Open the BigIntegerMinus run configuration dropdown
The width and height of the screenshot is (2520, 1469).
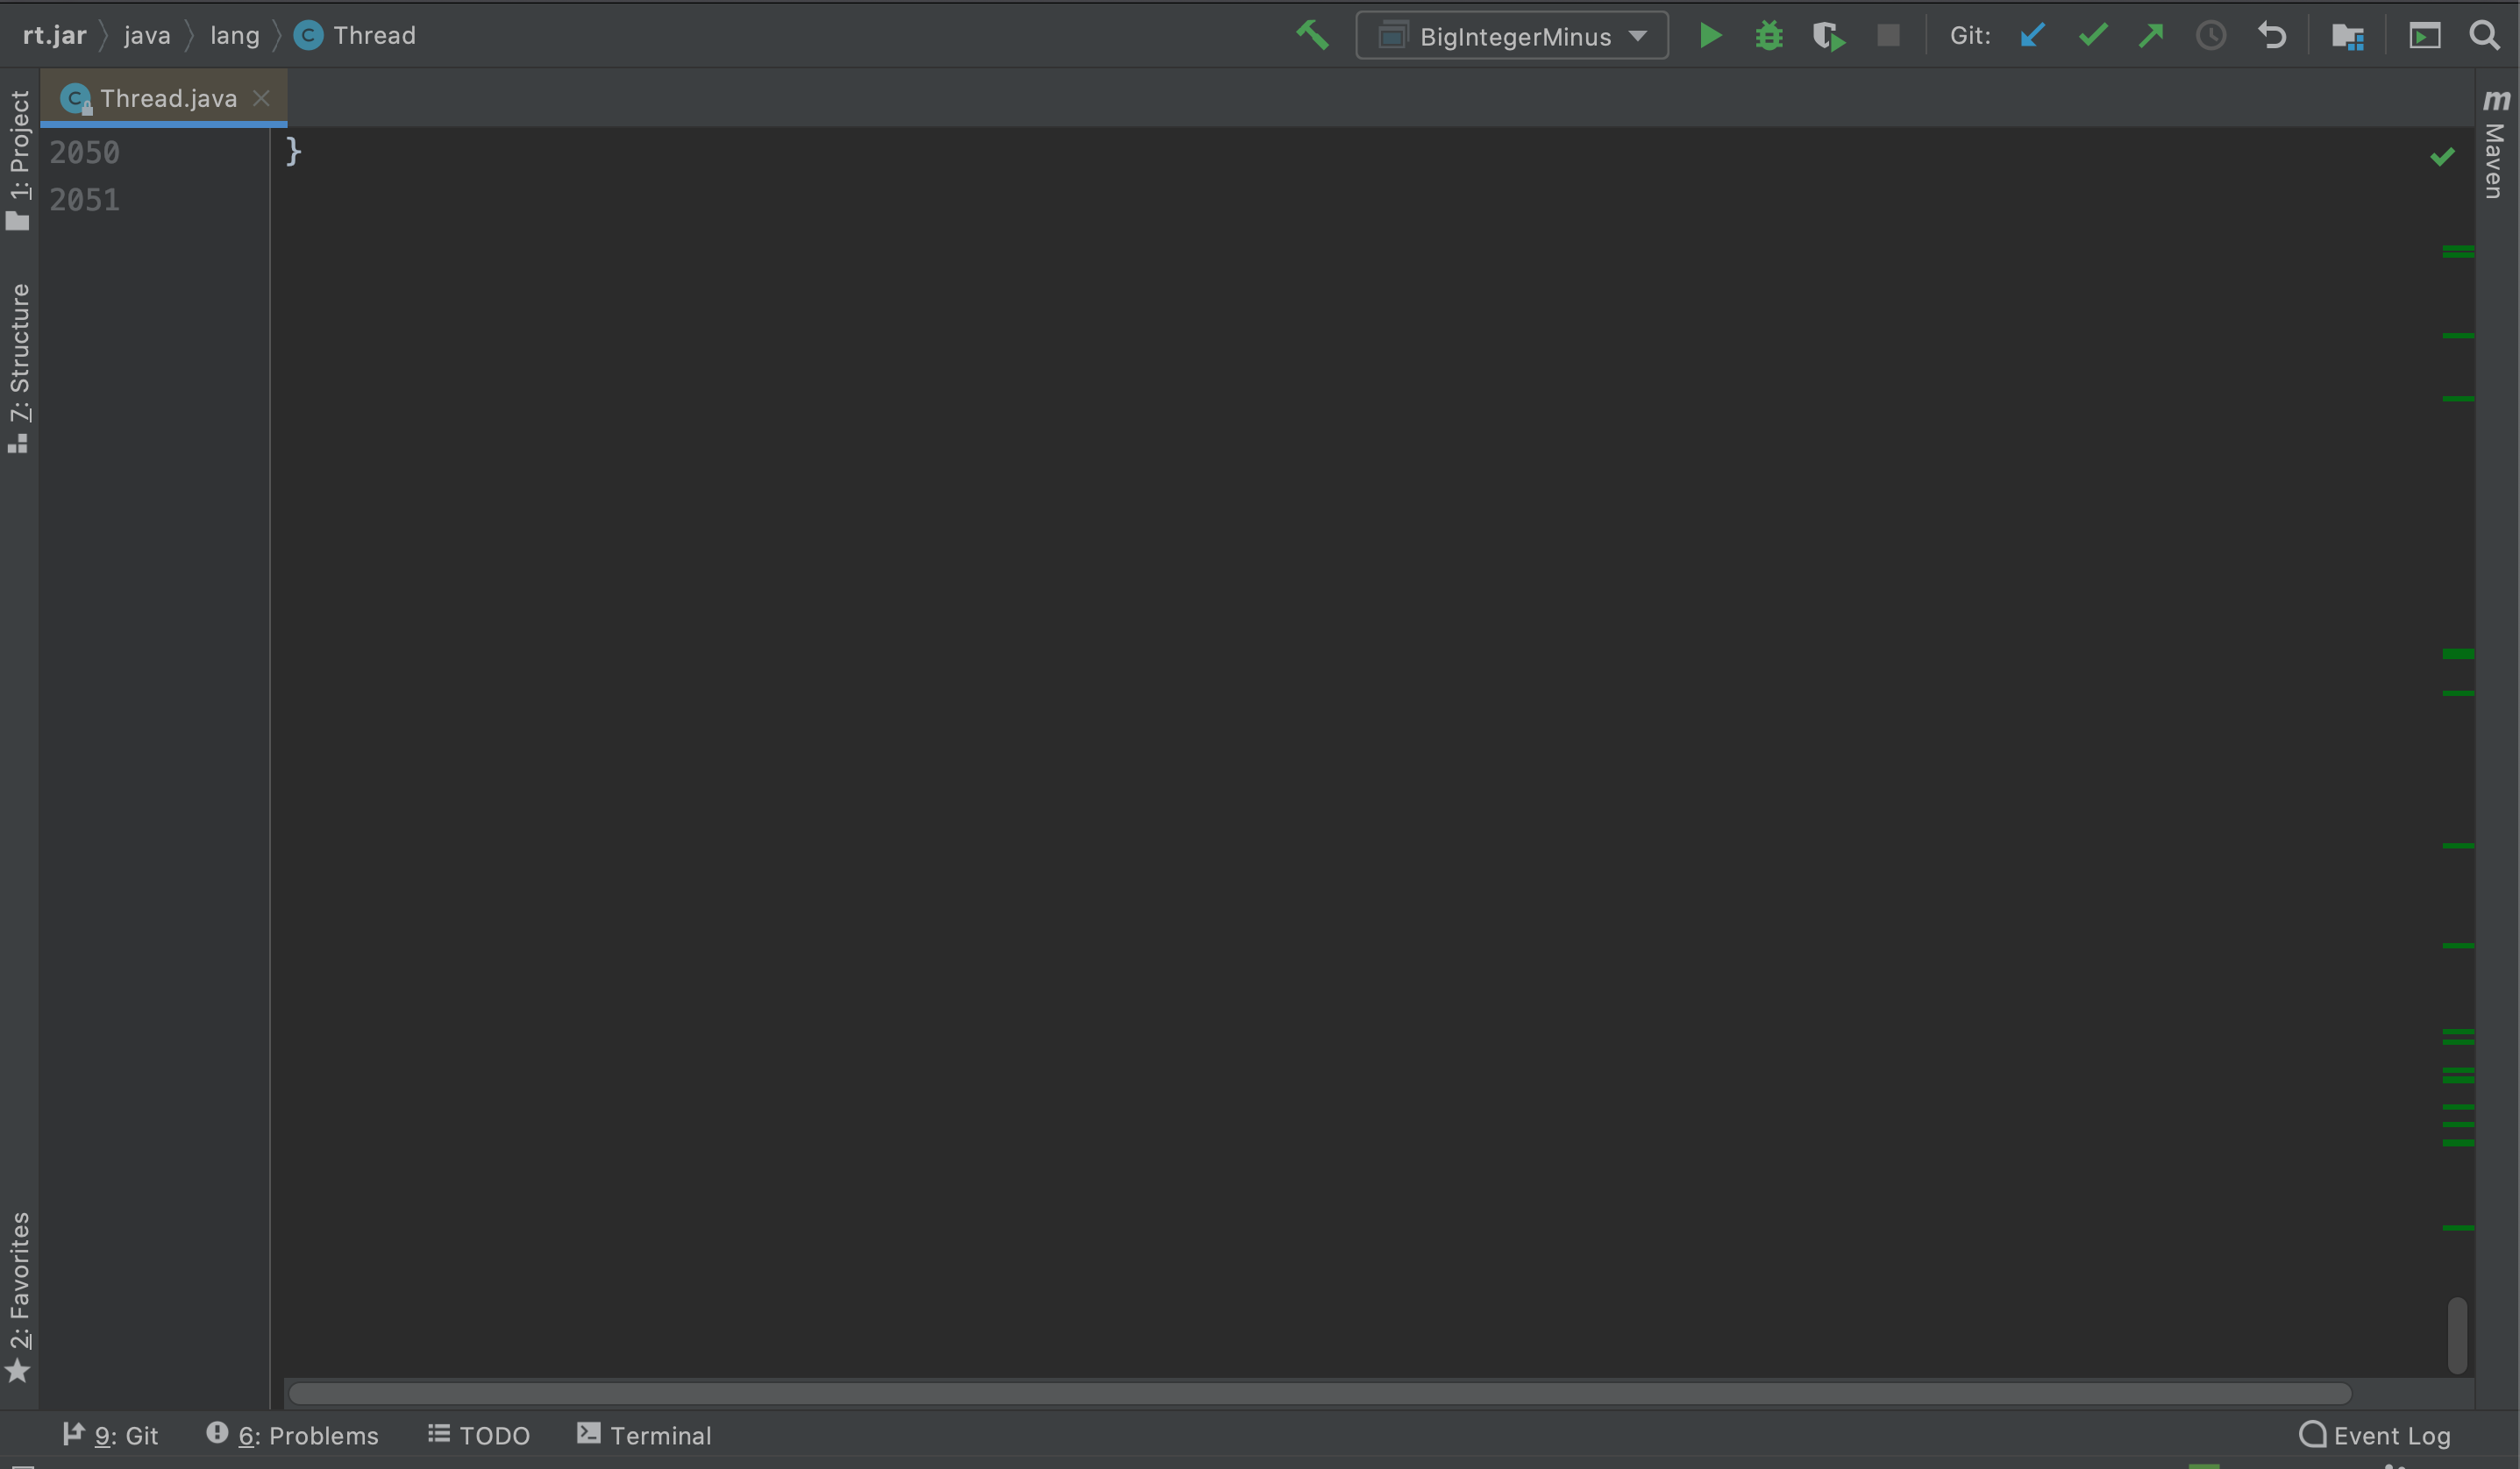click(x=1512, y=36)
